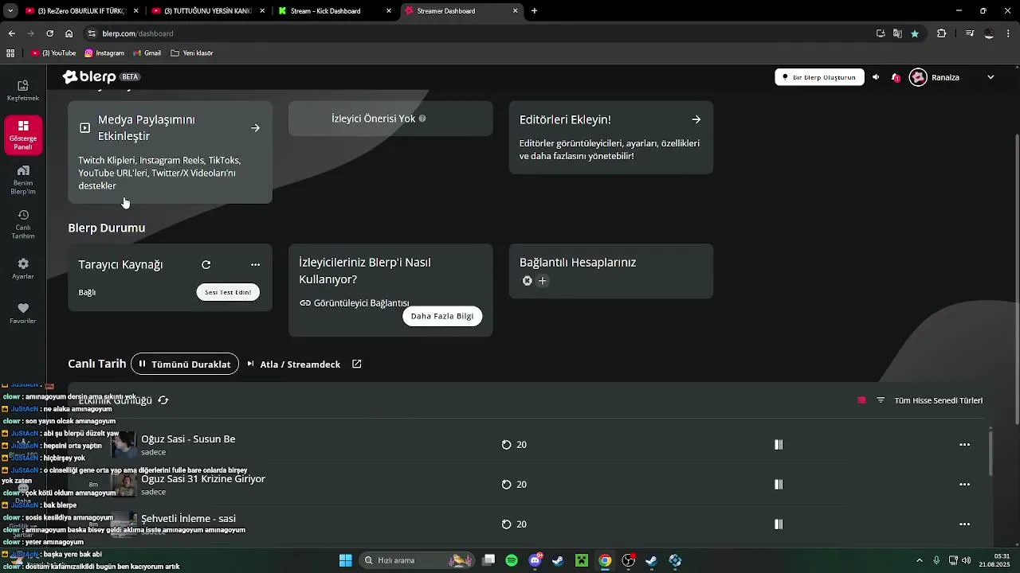Open the Streamdeck external popout icon

coord(357,364)
